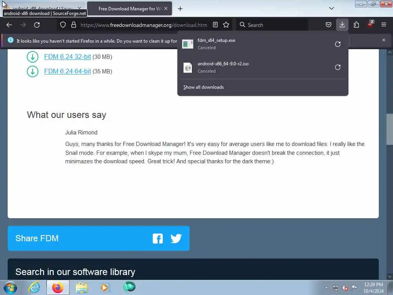393x295 pixels.
Task: Open Windows Explorer from taskbar
Action: (82, 287)
